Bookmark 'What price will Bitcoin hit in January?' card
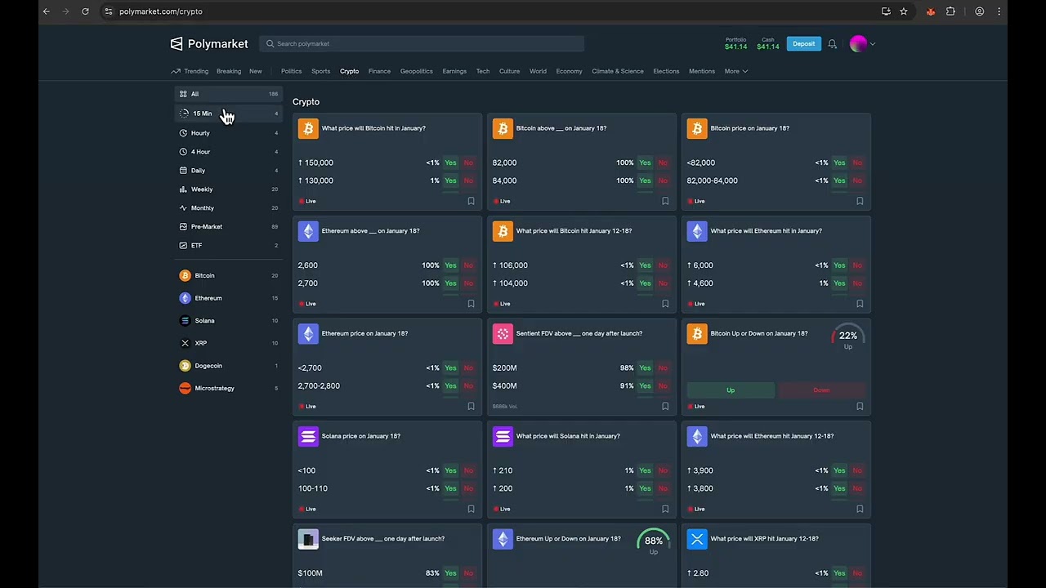The height and width of the screenshot is (588, 1046). pos(471,201)
